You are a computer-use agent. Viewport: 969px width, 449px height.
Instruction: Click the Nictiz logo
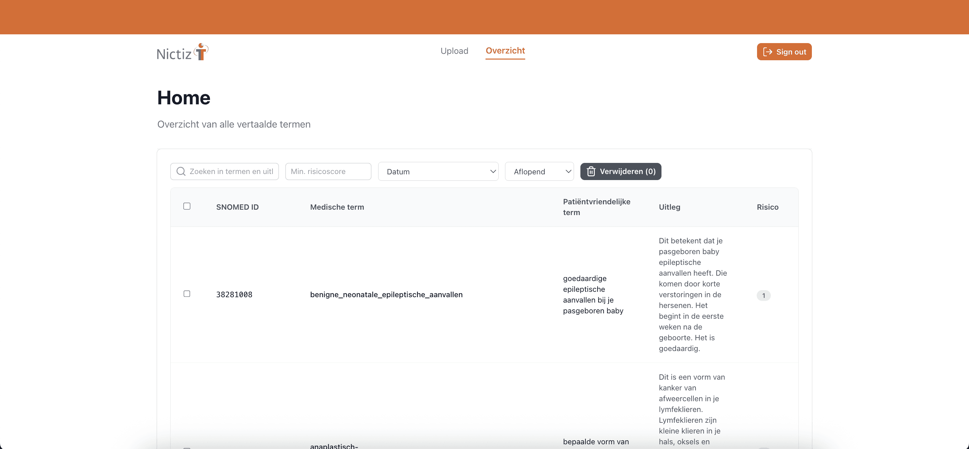click(182, 51)
